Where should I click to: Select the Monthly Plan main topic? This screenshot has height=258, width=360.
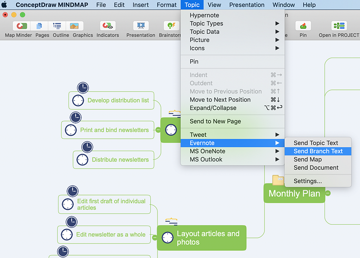[294, 193]
